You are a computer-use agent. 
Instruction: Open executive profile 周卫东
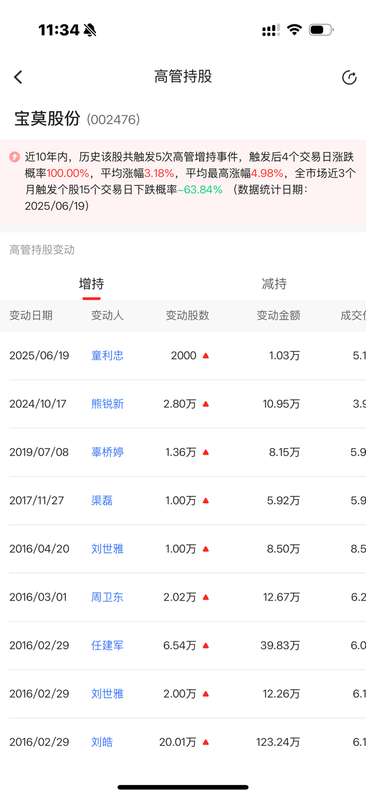(x=107, y=597)
